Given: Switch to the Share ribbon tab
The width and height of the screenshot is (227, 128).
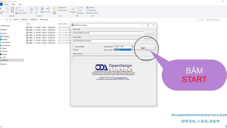Looking at the screenshot, I should pos(13,4).
